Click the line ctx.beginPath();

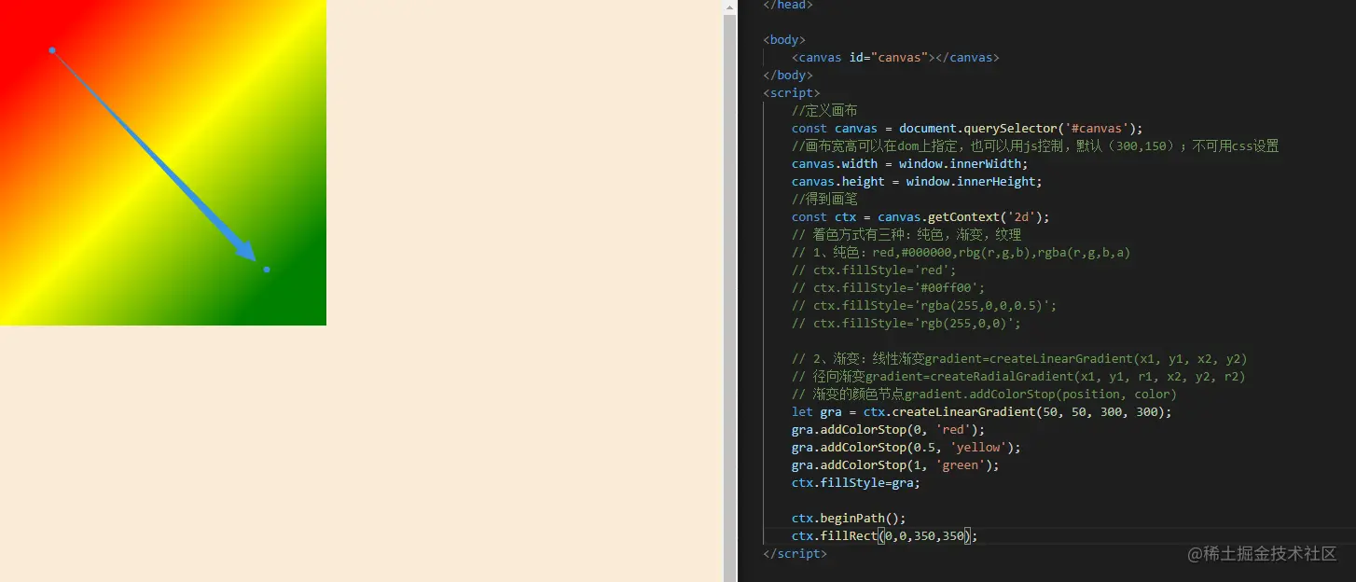tap(849, 519)
